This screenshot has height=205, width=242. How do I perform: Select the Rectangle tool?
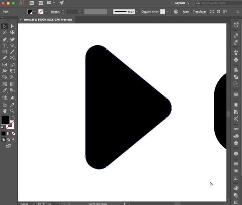[5, 52]
